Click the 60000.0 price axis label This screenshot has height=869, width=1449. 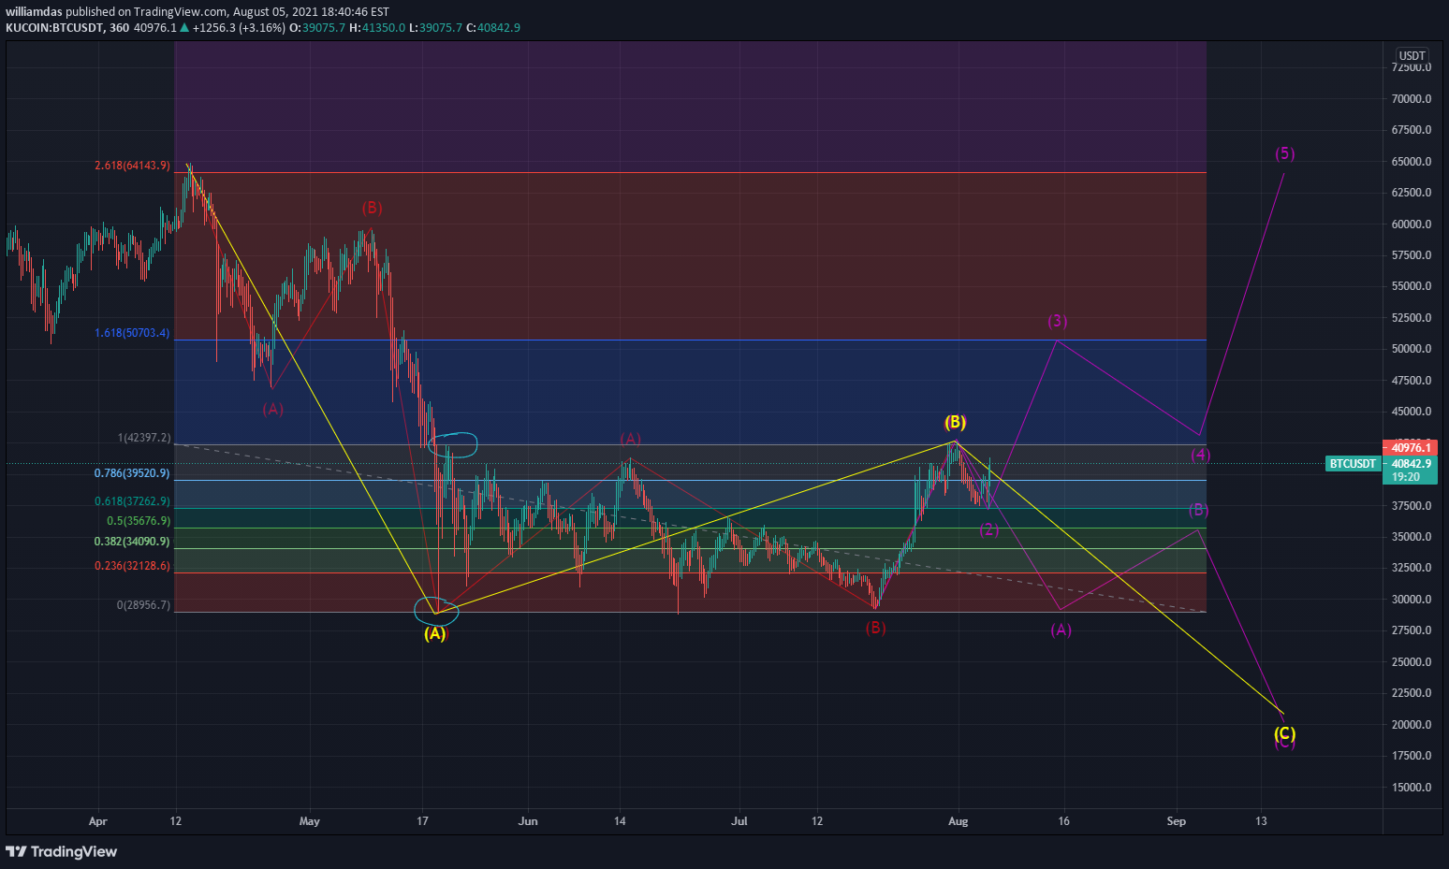point(1412,224)
